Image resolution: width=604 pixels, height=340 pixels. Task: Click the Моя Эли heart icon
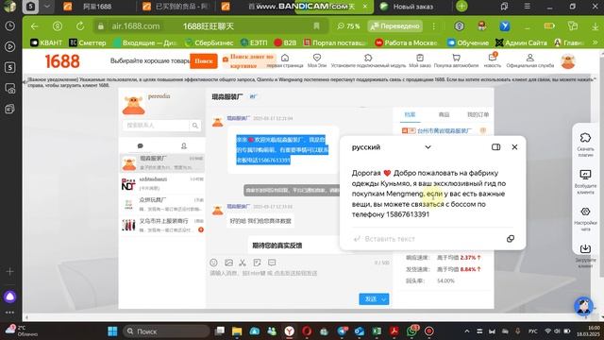point(317,58)
